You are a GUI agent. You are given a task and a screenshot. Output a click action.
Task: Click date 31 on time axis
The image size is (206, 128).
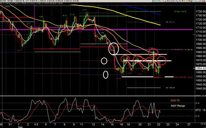click(10, 124)
